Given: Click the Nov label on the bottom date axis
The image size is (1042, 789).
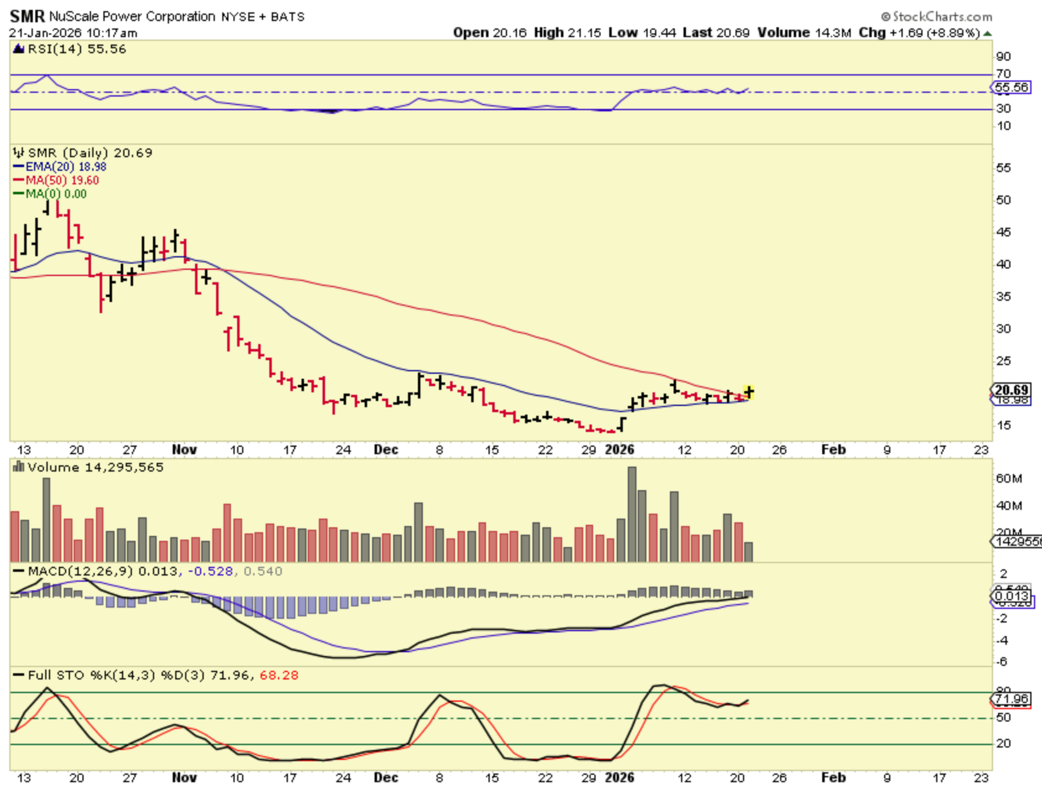Looking at the screenshot, I should coord(184,778).
